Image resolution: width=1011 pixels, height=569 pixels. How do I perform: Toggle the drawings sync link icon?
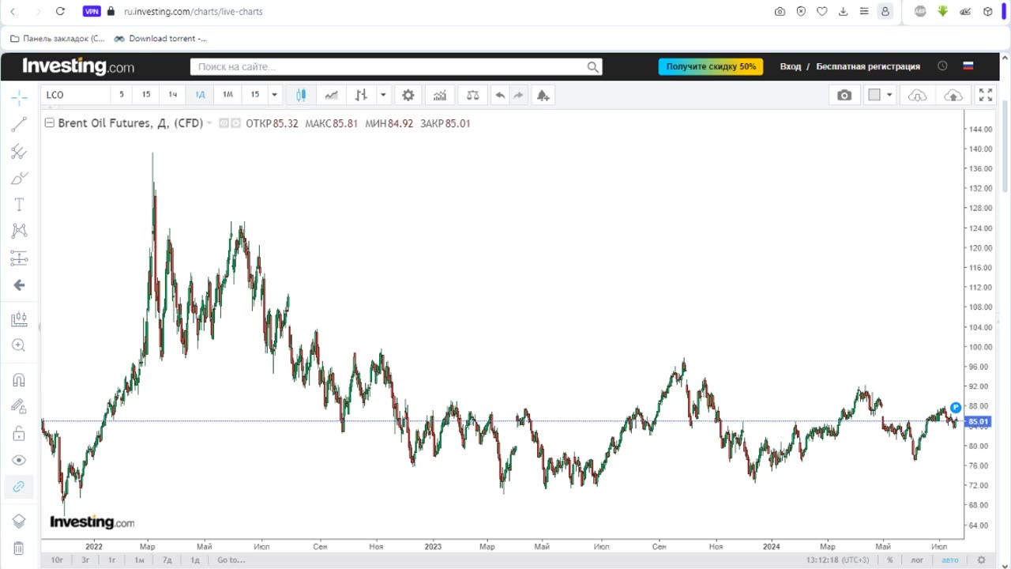click(19, 486)
